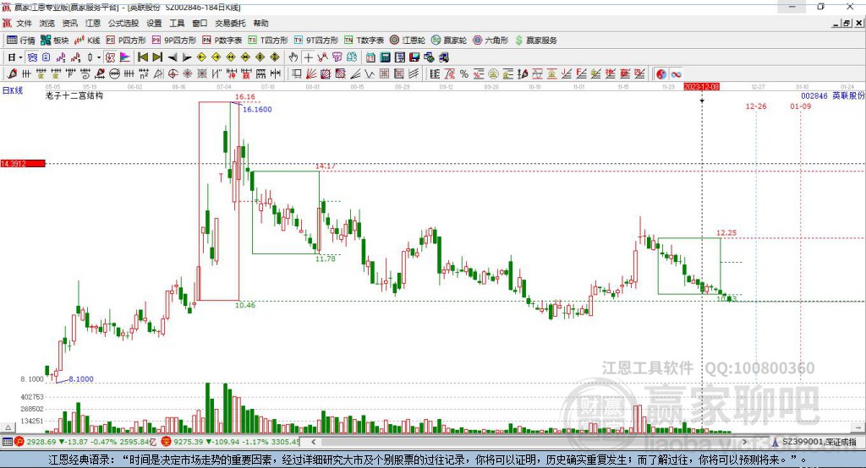Toggle the crosshair cursor
Viewport: 866px width, 468px height.
click(x=308, y=57)
